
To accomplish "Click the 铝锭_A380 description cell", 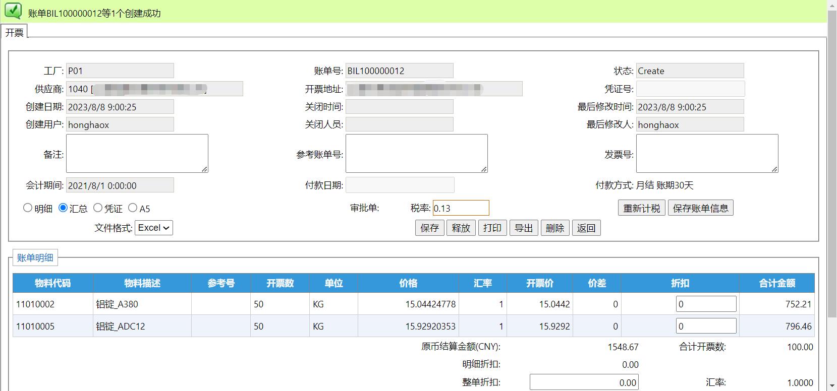I will click(142, 304).
